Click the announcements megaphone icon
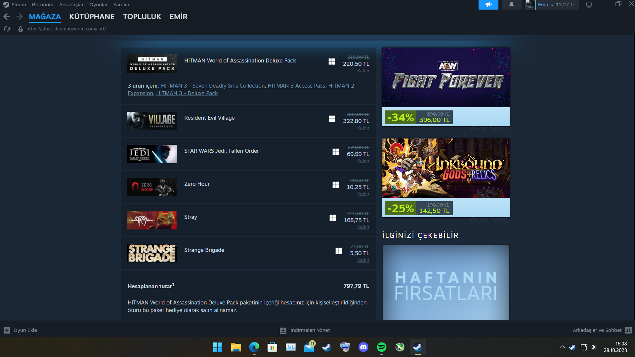This screenshot has height=357, width=635. click(488, 5)
